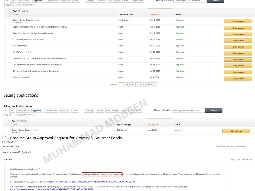Click Next pagination button
The image size is (255, 191).
[152, 85]
